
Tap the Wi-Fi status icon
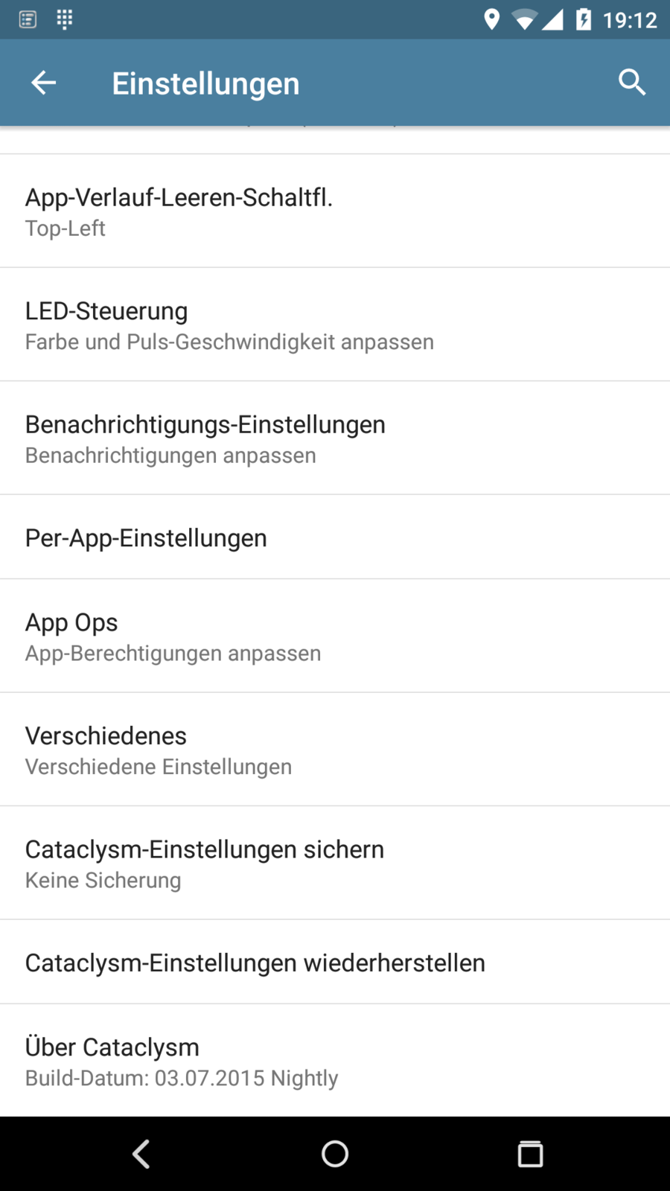pos(524,20)
